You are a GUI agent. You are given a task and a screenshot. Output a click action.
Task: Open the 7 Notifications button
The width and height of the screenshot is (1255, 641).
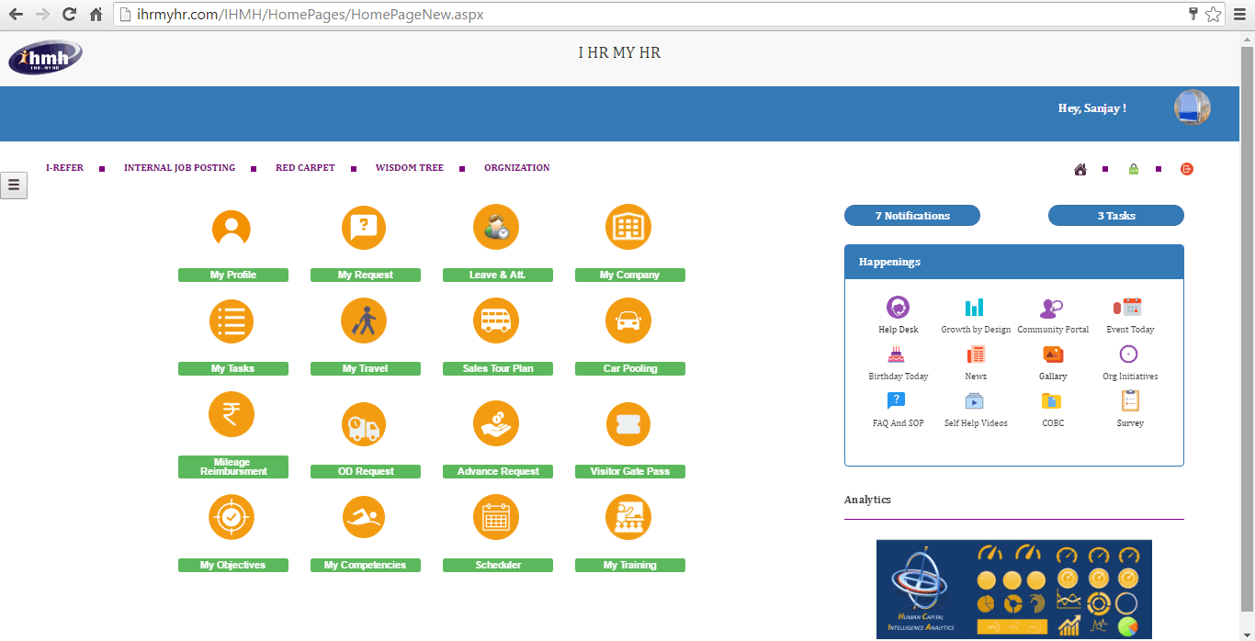coord(912,216)
